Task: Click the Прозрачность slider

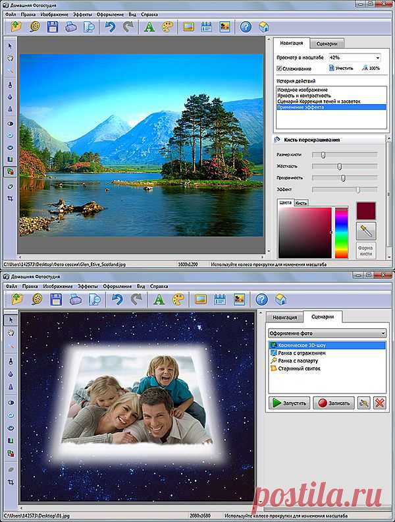Action: [344, 178]
